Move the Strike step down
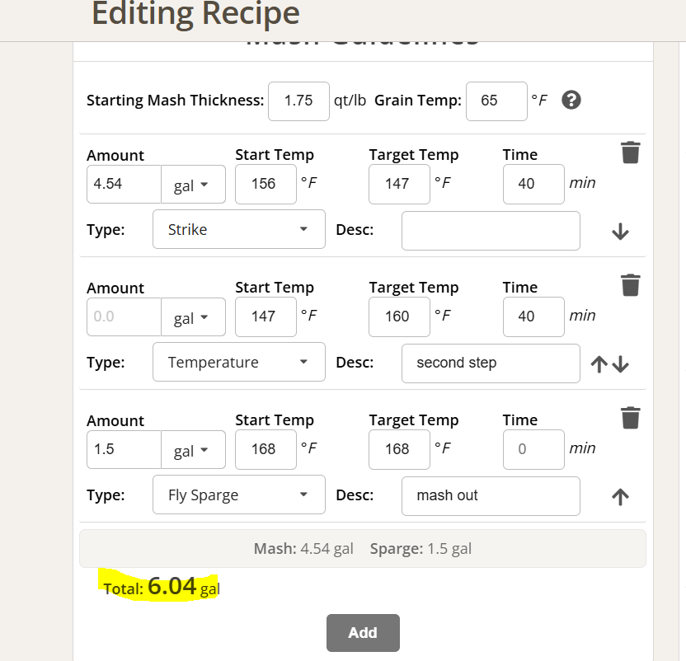 [x=621, y=232]
